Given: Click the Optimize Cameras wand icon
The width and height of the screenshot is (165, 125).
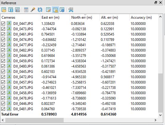Looking at the screenshot, I should [x=33, y=10].
